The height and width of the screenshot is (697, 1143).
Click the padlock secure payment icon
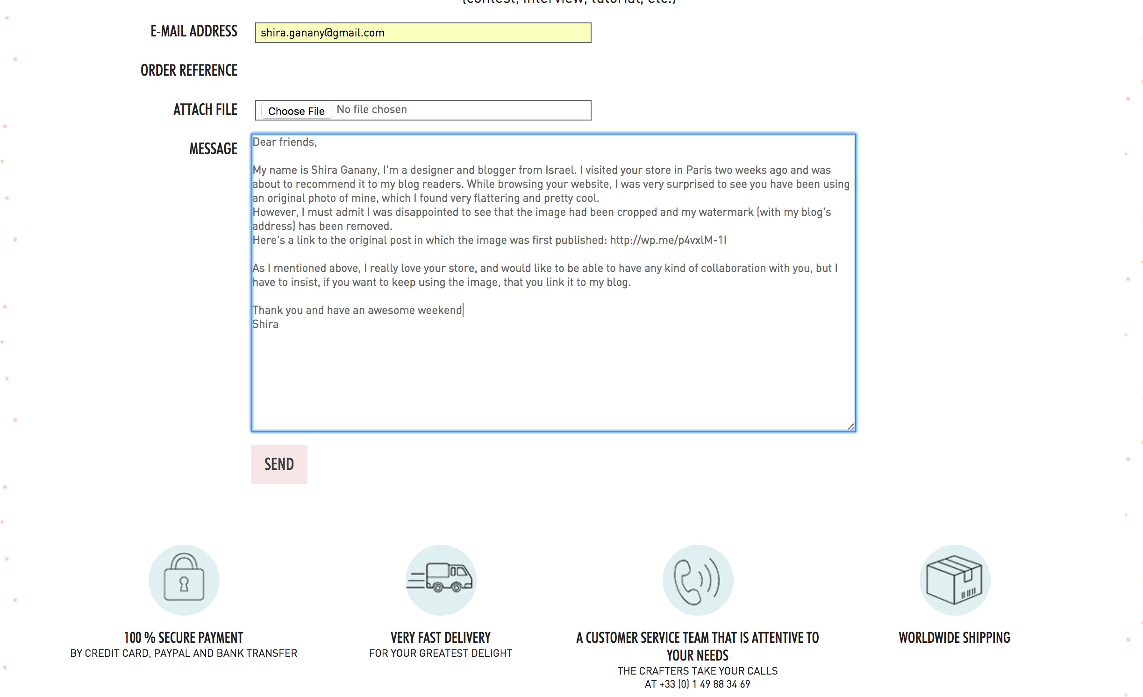pos(184,580)
